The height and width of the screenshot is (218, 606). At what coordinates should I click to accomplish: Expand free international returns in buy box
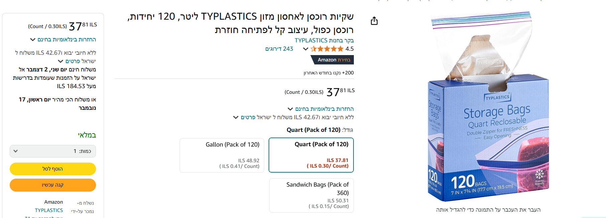pos(63,39)
